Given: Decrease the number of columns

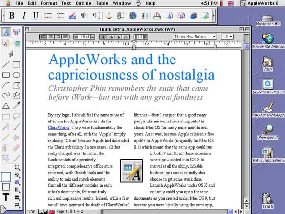Looking at the screenshot, I should coord(136,37).
